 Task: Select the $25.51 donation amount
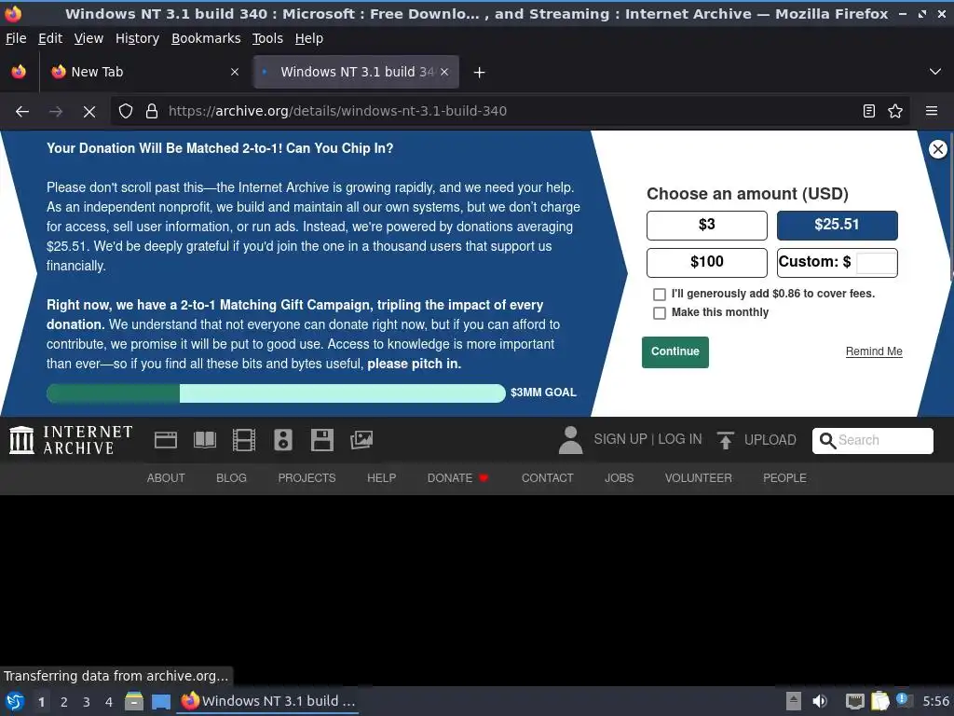coord(837,226)
